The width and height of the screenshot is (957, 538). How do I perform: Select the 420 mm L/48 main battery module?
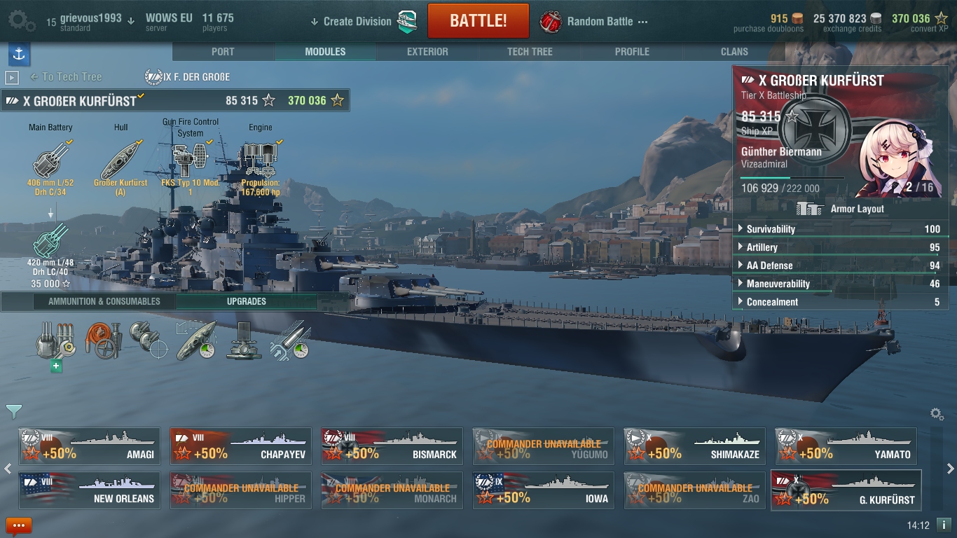click(x=50, y=240)
